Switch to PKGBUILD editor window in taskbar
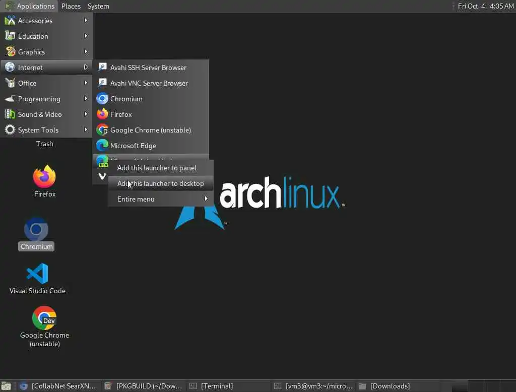The height and width of the screenshot is (392, 516). click(143, 386)
